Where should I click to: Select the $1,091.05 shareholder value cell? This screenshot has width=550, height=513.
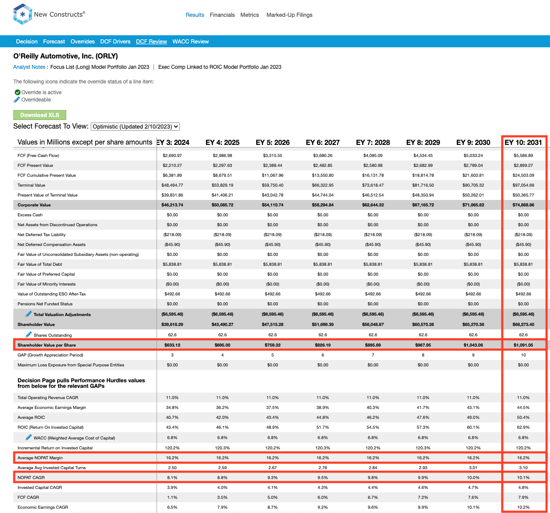(523, 345)
